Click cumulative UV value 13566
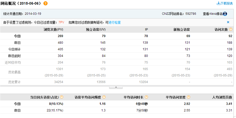Screen dimensions: 236x118 point(101,82)
